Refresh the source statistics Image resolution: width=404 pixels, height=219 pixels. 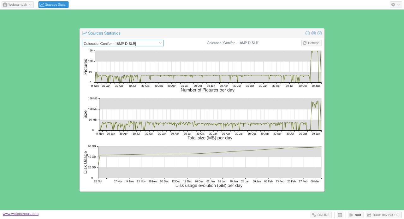coord(312,43)
